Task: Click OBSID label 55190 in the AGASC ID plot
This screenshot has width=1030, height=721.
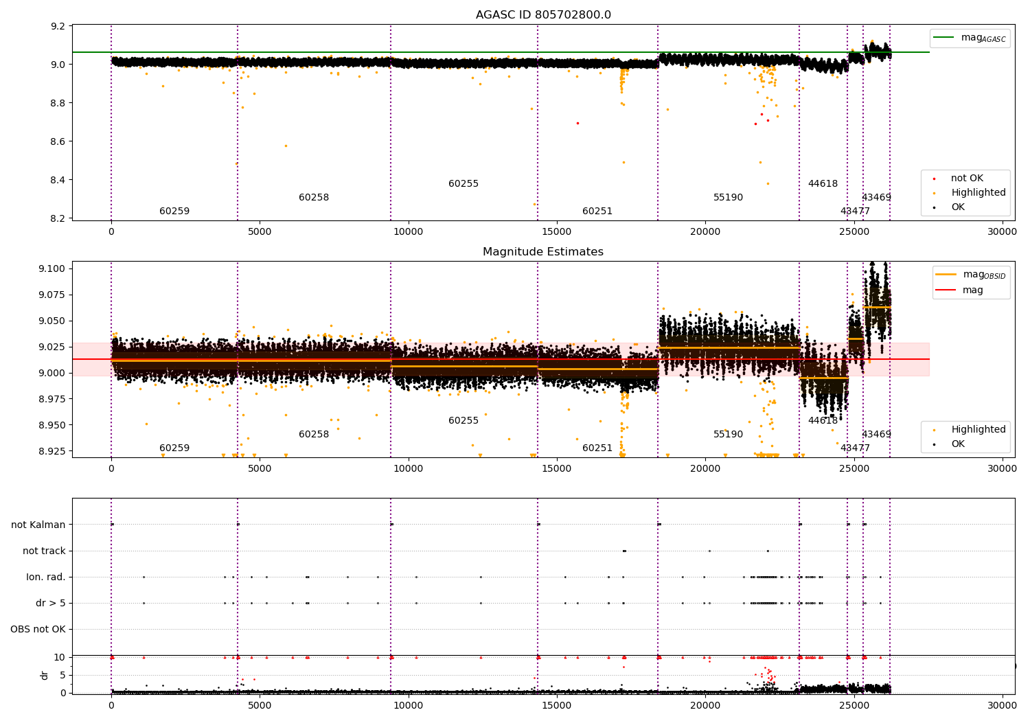Action: 728,198
